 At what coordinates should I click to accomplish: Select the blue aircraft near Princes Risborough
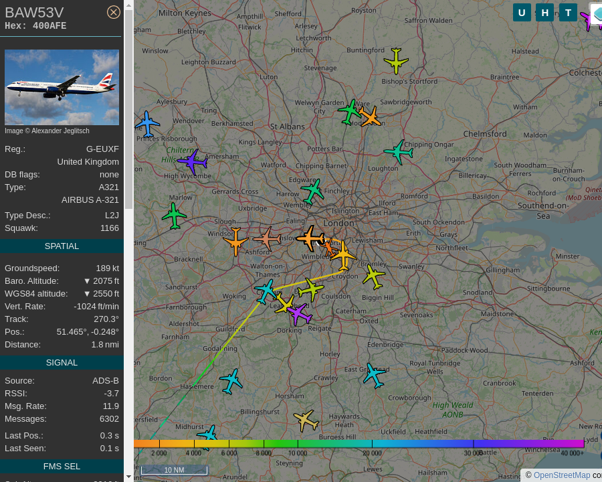(147, 124)
